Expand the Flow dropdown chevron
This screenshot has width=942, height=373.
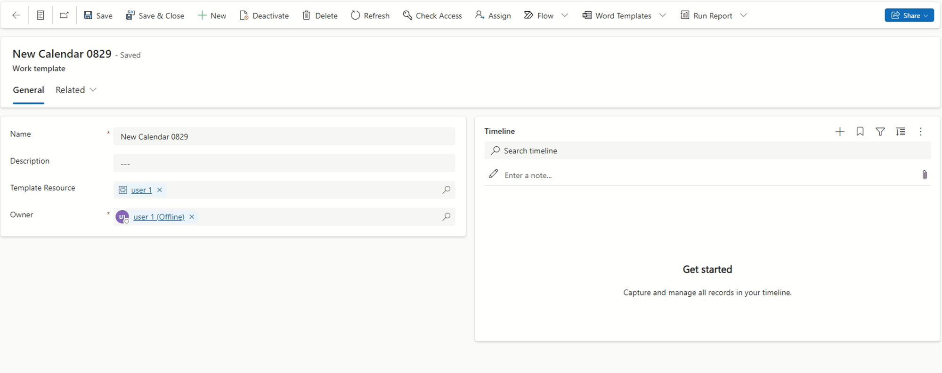[x=565, y=16]
